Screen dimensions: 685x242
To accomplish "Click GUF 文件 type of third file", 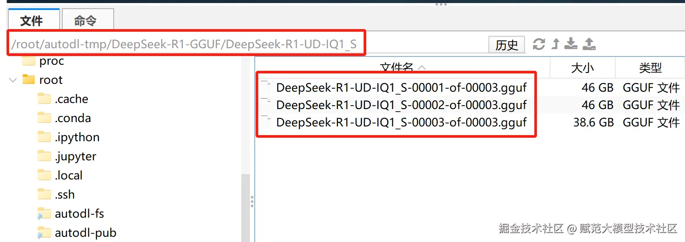I will 651,123.
